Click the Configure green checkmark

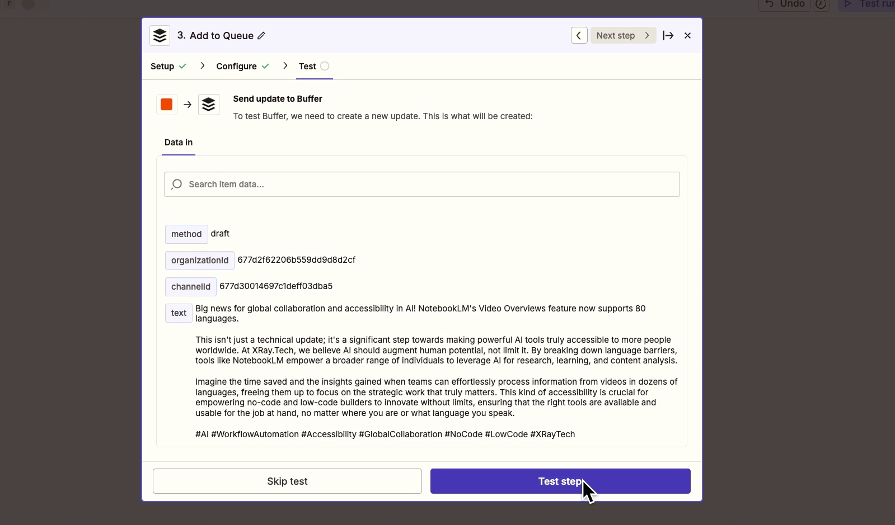click(x=265, y=66)
